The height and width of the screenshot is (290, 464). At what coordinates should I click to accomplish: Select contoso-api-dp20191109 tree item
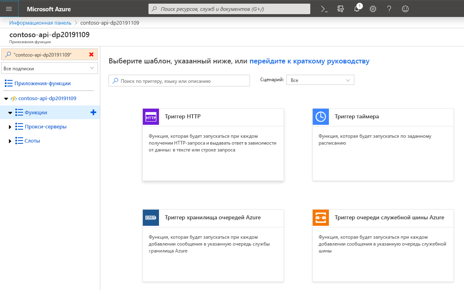47,98
